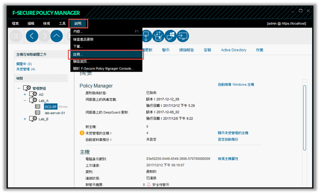Close the open 說明 menu
This screenshot has height=194, width=320.
pos(78,24)
